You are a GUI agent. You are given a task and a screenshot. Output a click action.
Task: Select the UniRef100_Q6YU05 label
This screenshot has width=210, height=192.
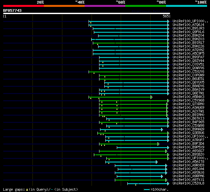[188, 83]
